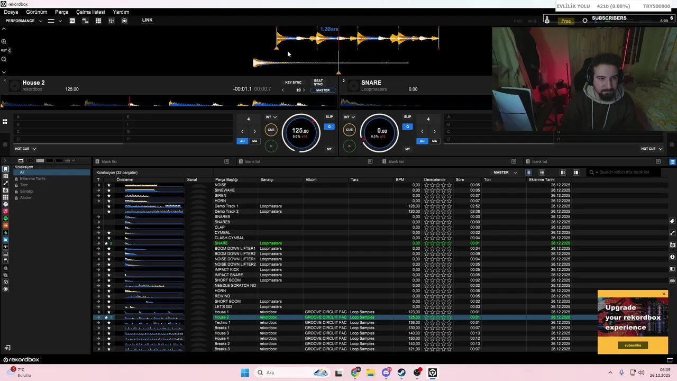Viewport: 677px width, 381px height.
Task: Open the Çalma listesi menu
Action: (90, 12)
